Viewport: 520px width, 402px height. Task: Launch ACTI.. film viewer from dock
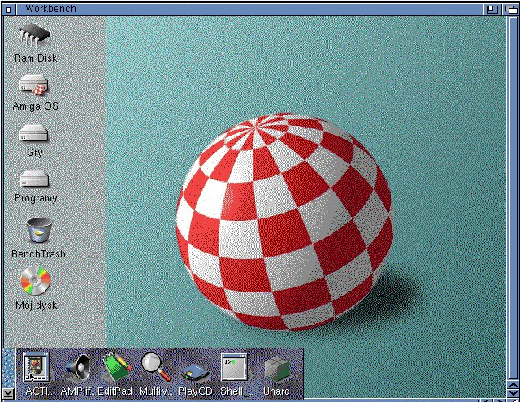[x=36, y=367]
